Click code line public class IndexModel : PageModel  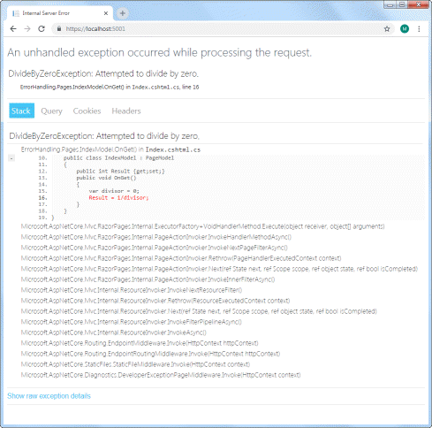[x=118, y=158]
